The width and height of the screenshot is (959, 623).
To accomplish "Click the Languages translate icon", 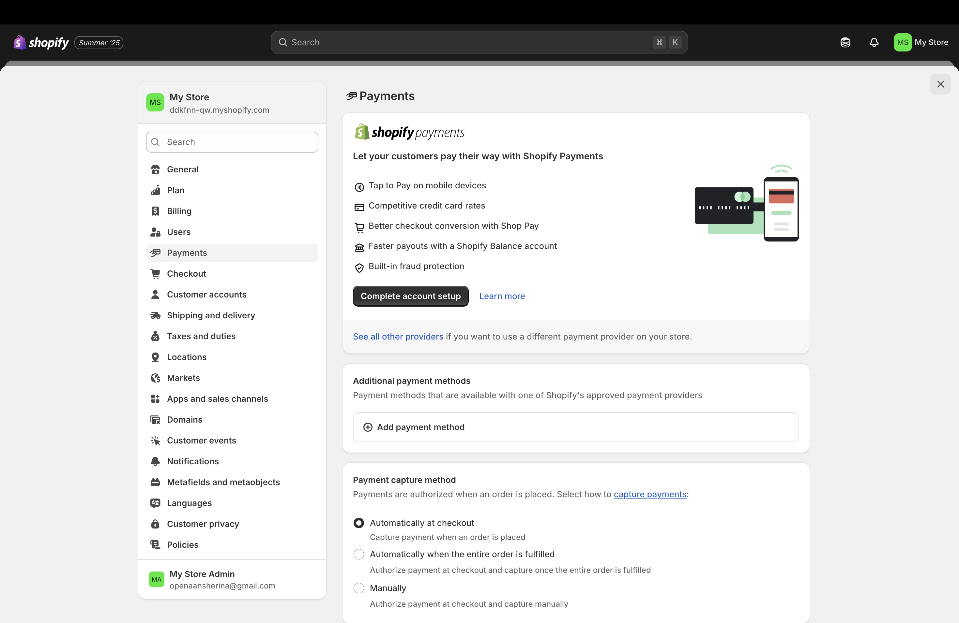I will (155, 503).
